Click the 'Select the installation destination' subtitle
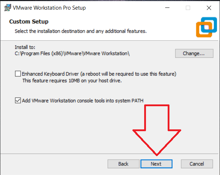The height and width of the screenshot is (175, 220). pyautogui.click(x=80, y=31)
